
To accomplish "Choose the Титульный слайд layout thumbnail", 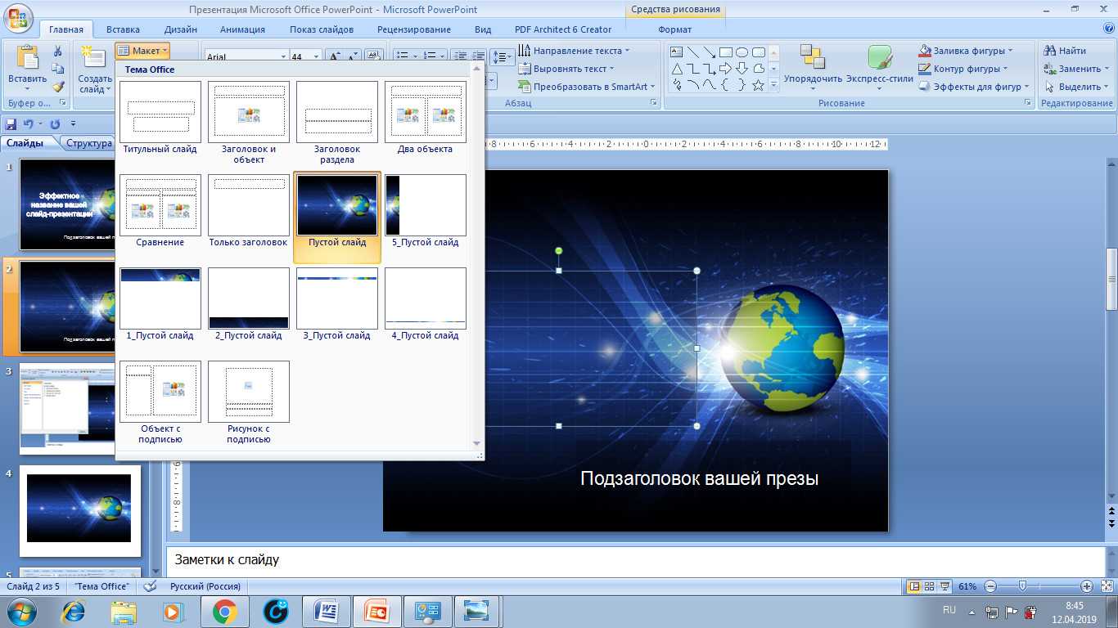I will (160, 113).
